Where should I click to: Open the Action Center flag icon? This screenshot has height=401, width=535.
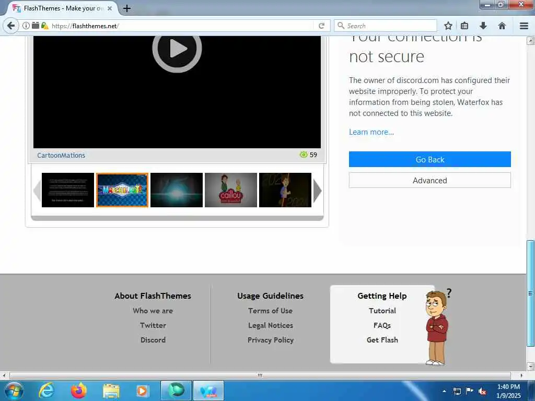point(470,391)
